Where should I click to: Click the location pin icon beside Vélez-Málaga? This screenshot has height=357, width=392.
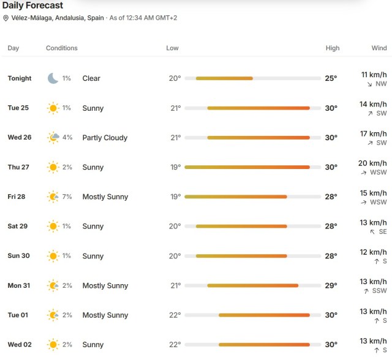[x=6, y=18]
